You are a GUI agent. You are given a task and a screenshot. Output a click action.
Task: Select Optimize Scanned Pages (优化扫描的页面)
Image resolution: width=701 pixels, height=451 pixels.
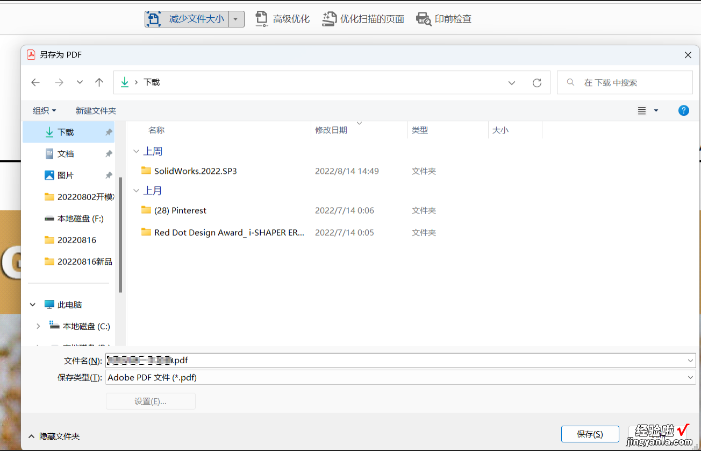click(x=363, y=19)
